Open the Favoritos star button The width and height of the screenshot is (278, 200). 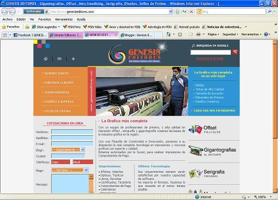coord(11,27)
